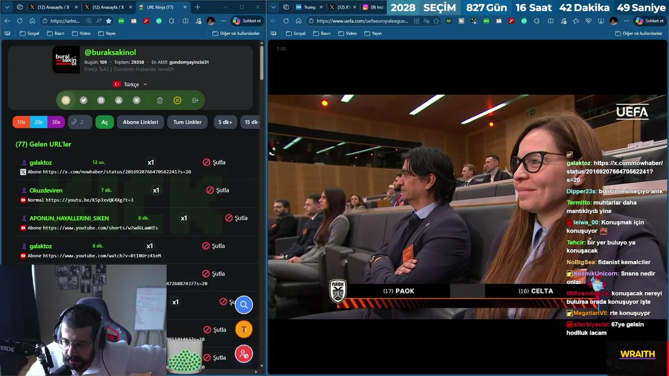Click the Tum Linkler button
The height and width of the screenshot is (376, 669).
point(187,122)
